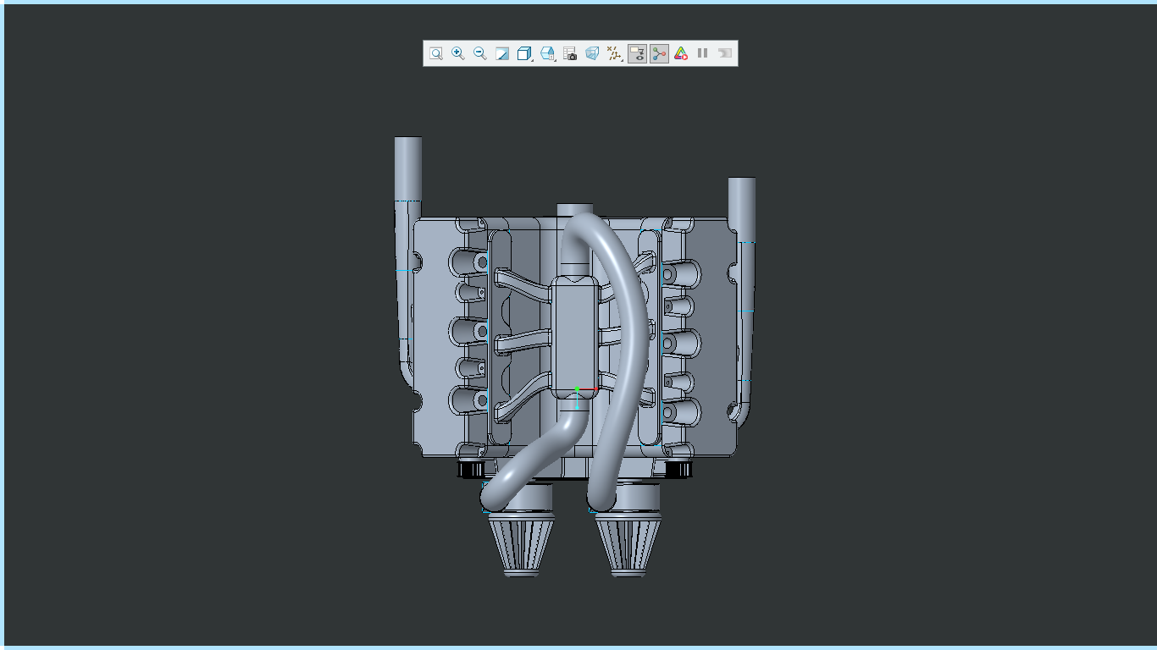Click the Pause simulation icon

(703, 53)
